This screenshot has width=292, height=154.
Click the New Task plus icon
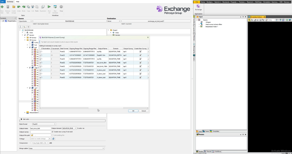point(2,7)
